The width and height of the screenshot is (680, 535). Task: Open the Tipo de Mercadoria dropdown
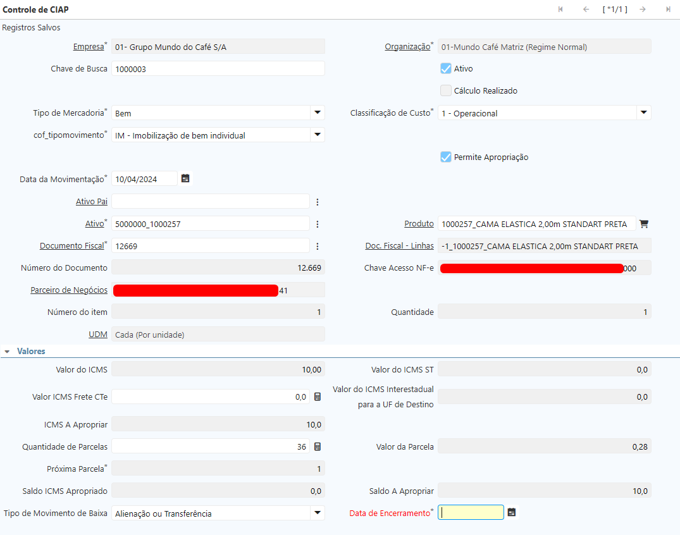[x=317, y=113]
